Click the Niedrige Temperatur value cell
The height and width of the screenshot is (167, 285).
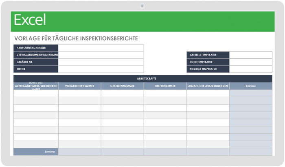coord(251,69)
